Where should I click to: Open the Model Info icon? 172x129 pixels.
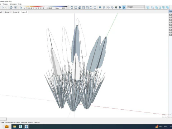pos(15,8)
